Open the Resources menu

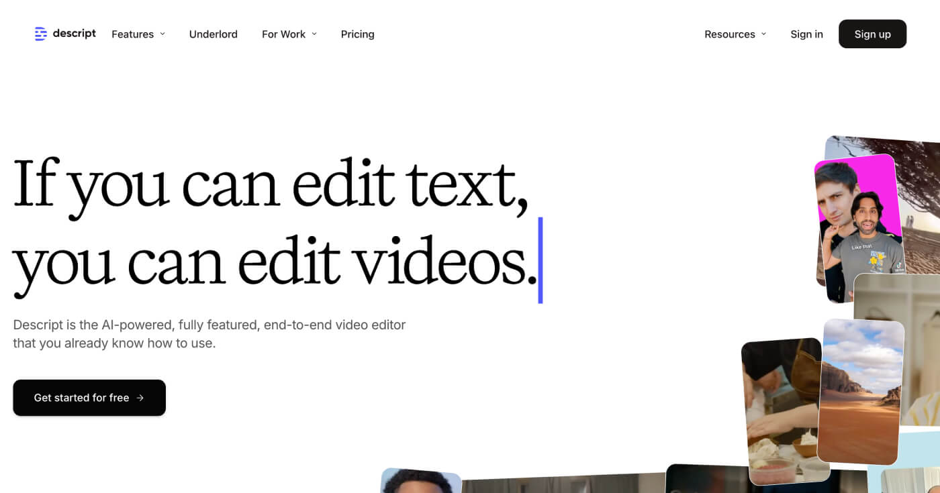click(x=729, y=34)
